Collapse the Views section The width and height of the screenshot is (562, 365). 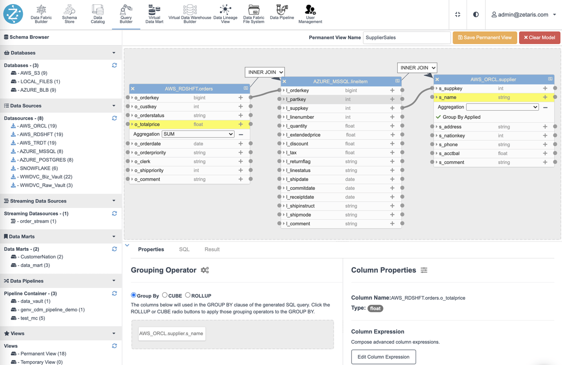(x=114, y=334)
